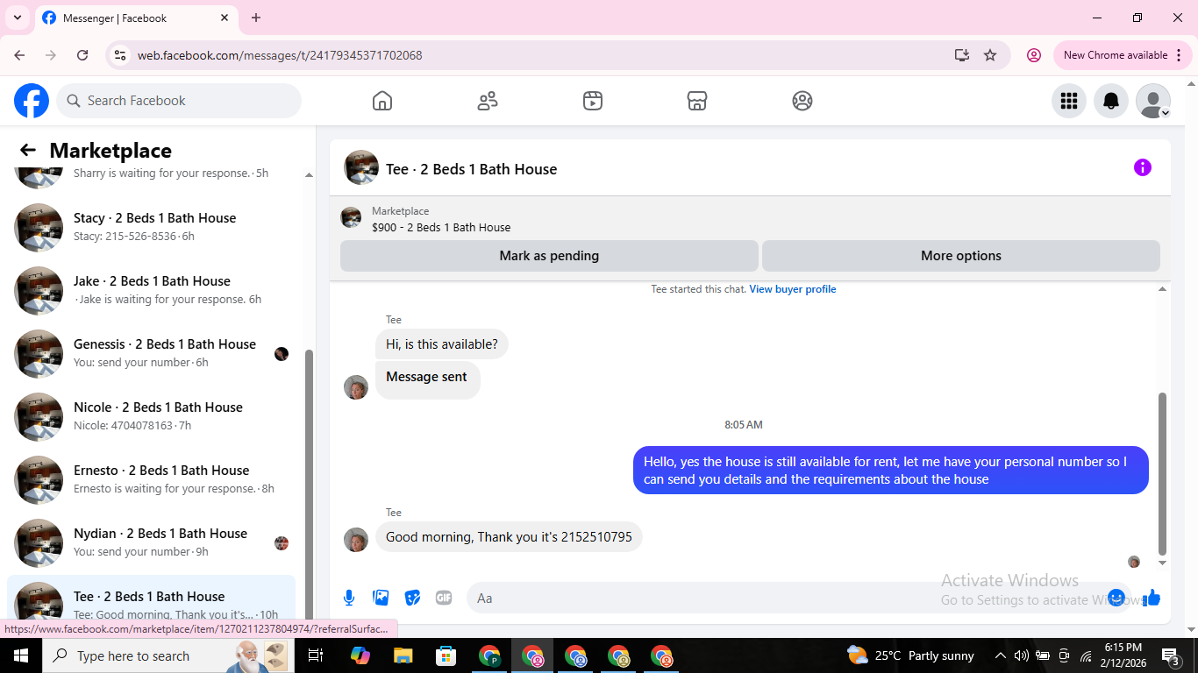Screen dimensions: 1198x673
Task: Select Tee's conversation in the chat list
Action: [x=151, y=599]
